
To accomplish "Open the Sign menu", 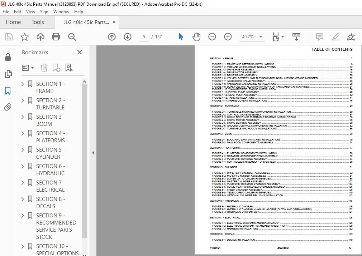I will click(x=44, y=12).
